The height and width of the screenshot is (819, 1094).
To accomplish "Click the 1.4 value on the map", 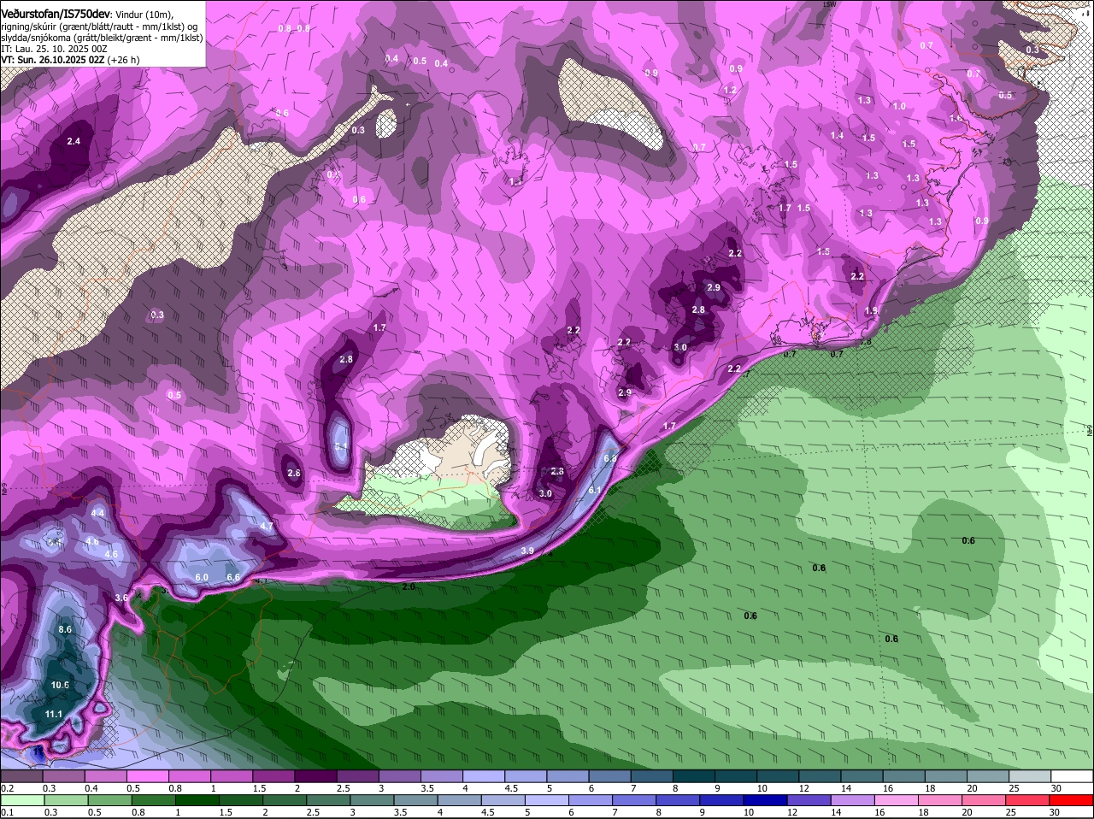I will pyautogui.click(x=837, y=136).
